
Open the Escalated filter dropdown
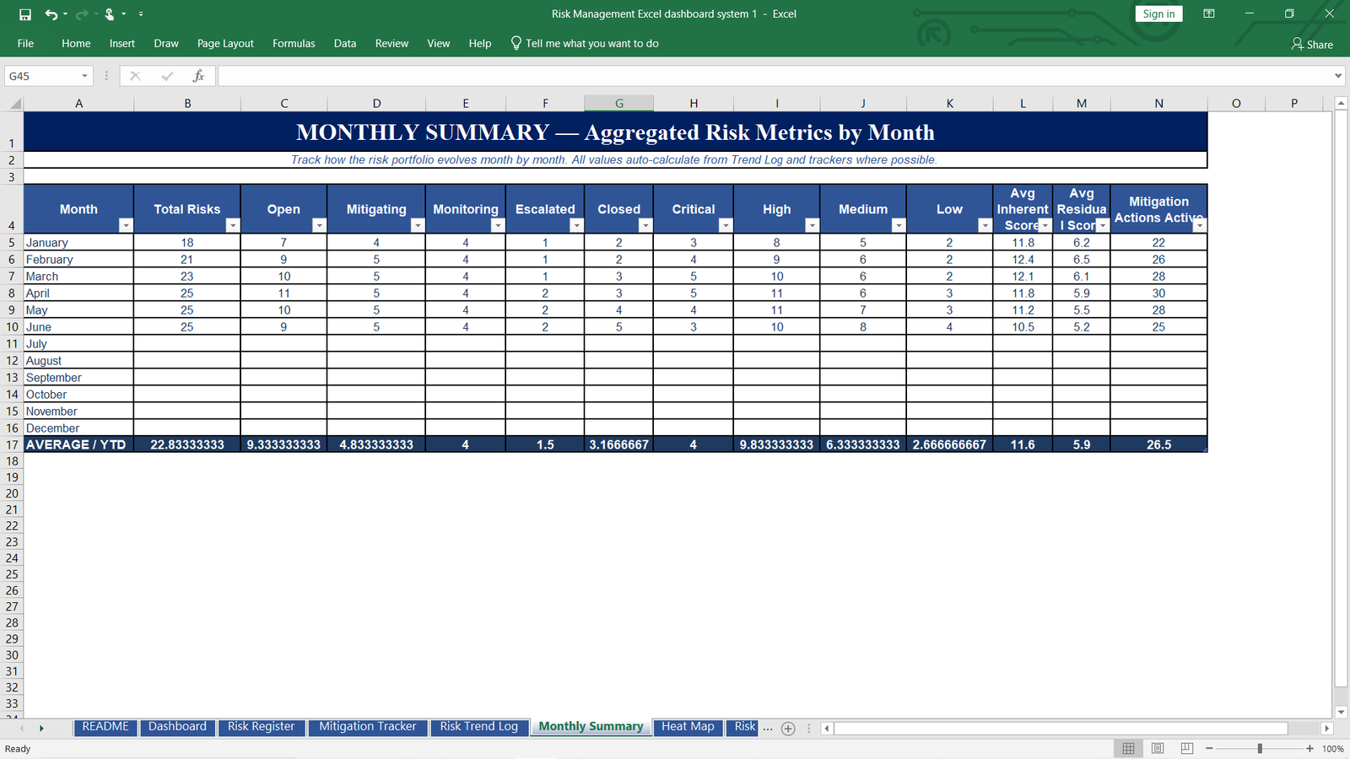tap(576, 225)
